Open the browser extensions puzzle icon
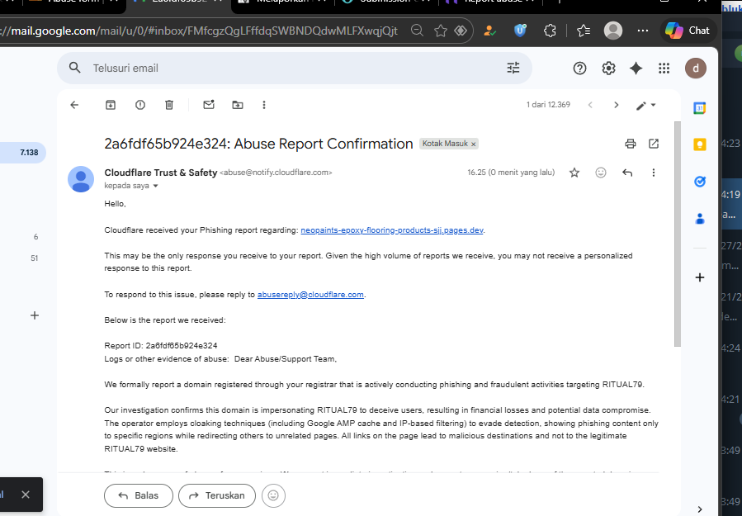The height and width of the screenshot is (516, 742). click(x=550, y=31)
